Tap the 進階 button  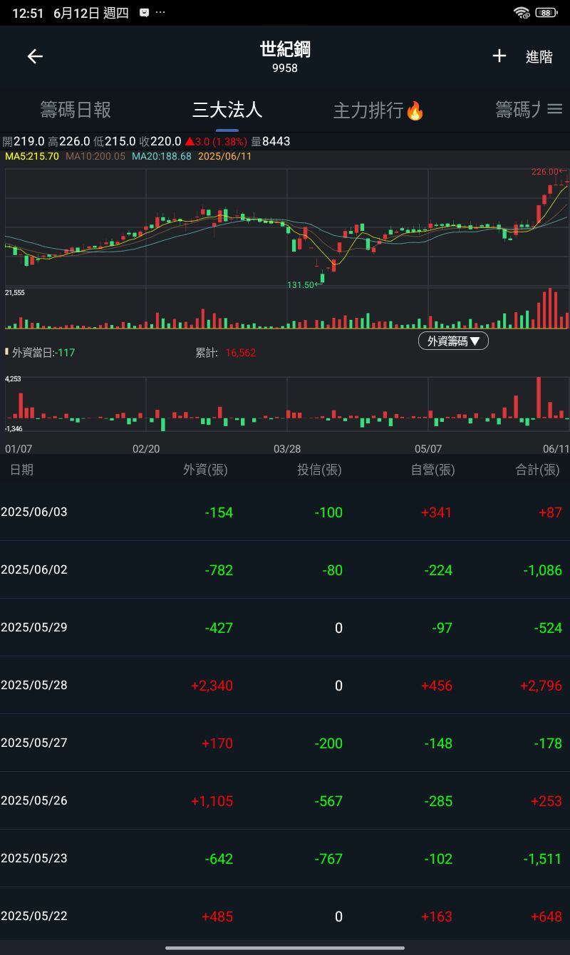(x=539, y=57)
